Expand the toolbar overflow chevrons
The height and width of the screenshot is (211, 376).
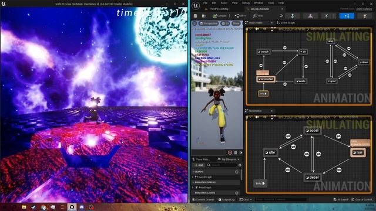tap(281, 16)
